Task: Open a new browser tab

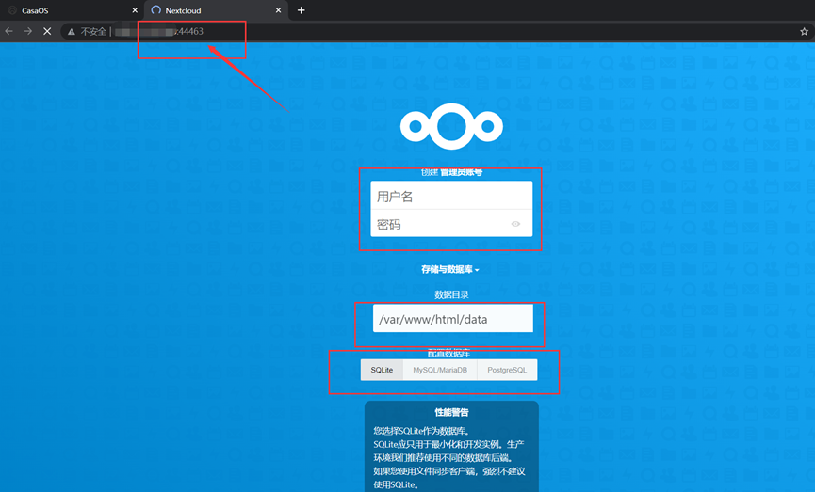Action: [301, 10]
